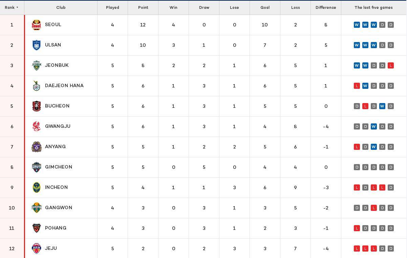Screen dimensions: 407x258
Task: Click the Jeonbuk club logo
Action: [36, 65]
